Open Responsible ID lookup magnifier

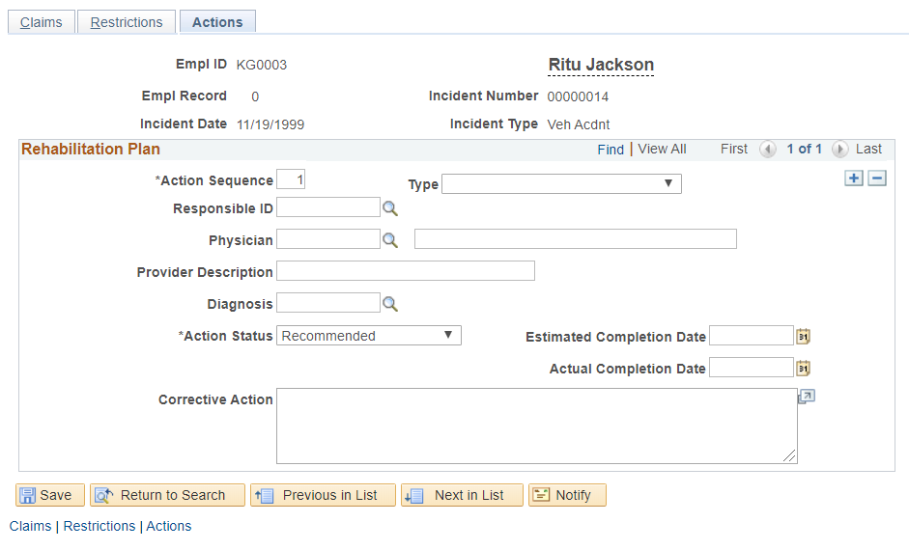point(390,208)
